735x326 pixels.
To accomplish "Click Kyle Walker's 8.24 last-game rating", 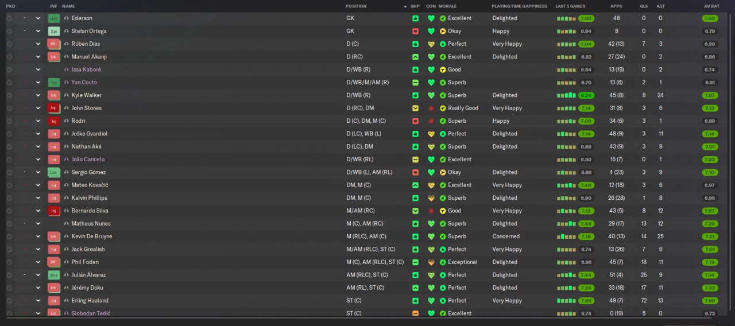I will (x=586, y=95).
